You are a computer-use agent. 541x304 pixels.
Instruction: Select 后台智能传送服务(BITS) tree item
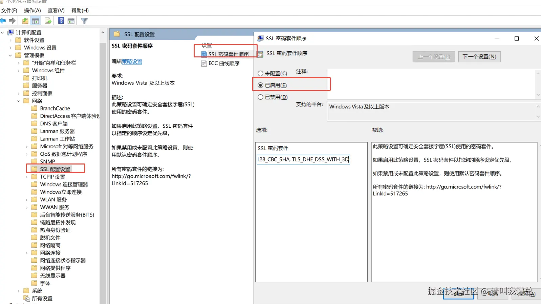(x=67, y=214)
